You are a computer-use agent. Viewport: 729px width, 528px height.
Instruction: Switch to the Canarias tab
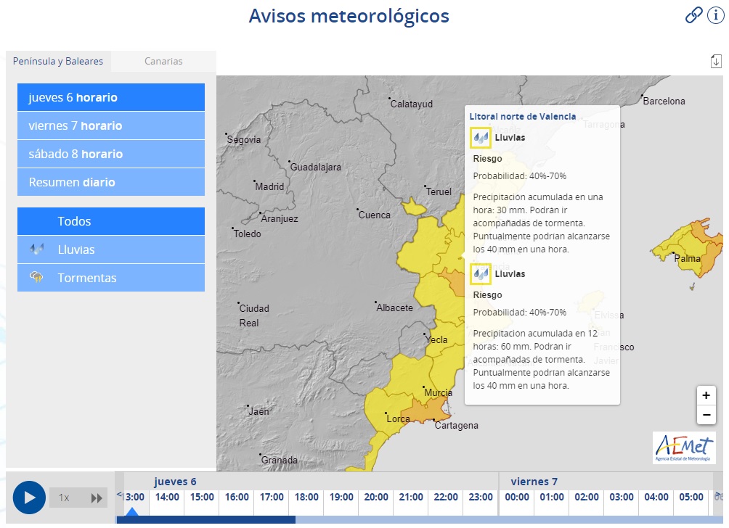pos(163,62)
